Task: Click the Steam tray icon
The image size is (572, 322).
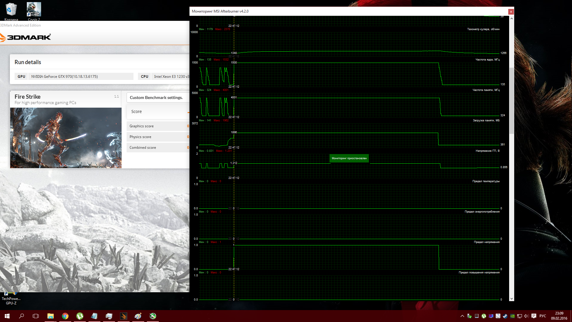Action: (x=505, y=316)
